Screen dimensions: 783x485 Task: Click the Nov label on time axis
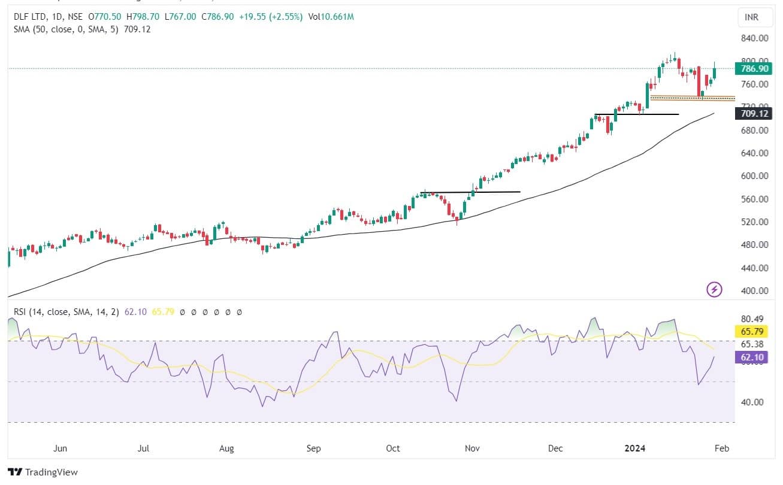(472, 448)
